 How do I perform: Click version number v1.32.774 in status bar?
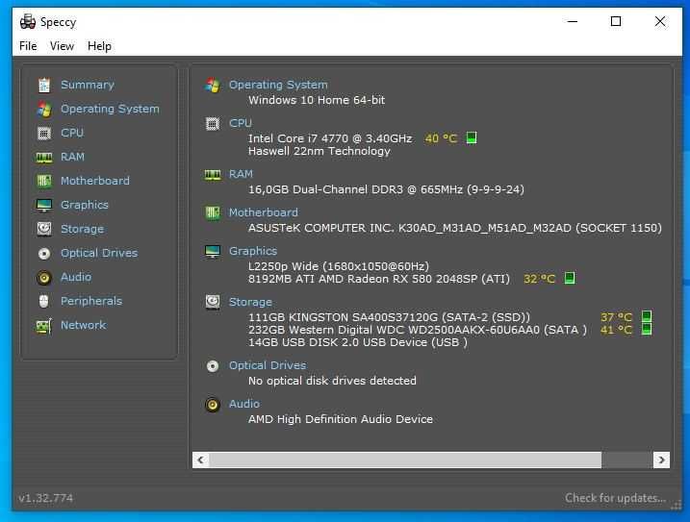click(46, 498)
